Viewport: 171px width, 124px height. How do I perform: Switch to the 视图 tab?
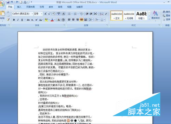69,7
